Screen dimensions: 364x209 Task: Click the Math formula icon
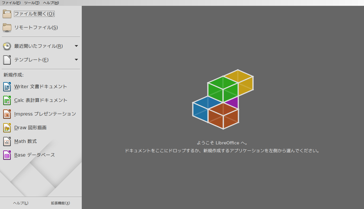click(7, 141)
